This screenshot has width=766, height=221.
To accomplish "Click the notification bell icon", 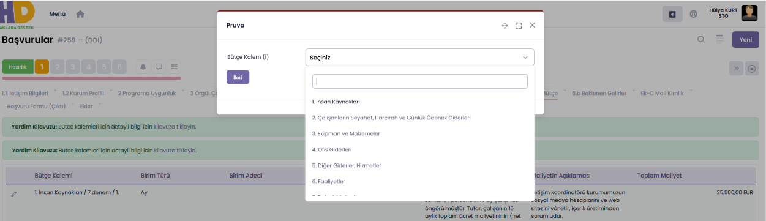I will pos(143,67).
